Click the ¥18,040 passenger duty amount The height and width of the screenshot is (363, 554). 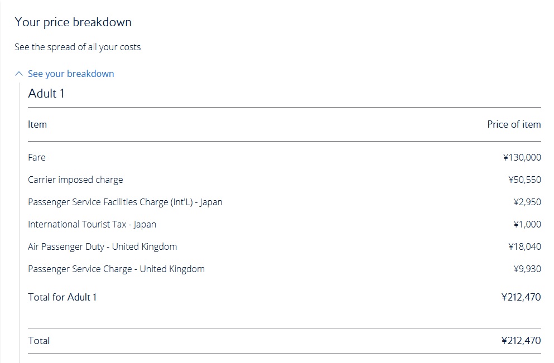point(524,246)
